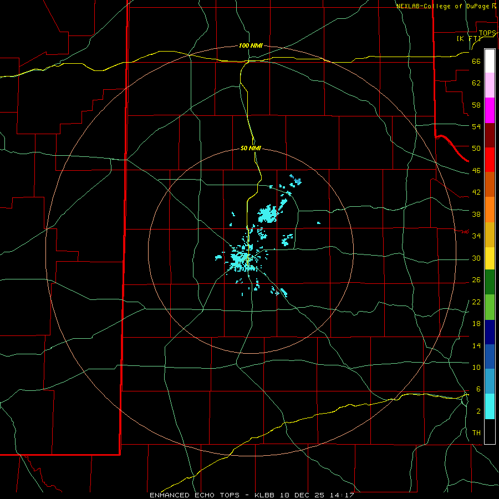Click the "42" legend value
The image size is (499, 499).
click(x=476, y=192)
